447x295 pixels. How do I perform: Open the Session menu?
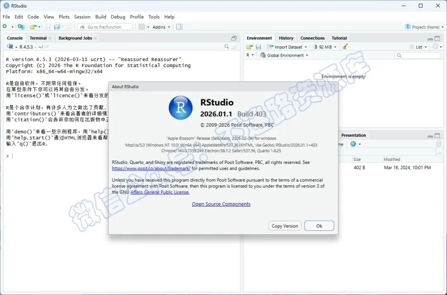pos(82,17)
